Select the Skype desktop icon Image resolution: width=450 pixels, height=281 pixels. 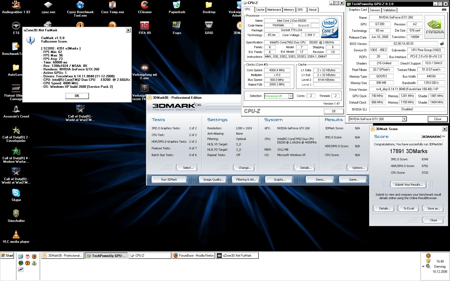[16, 195]
